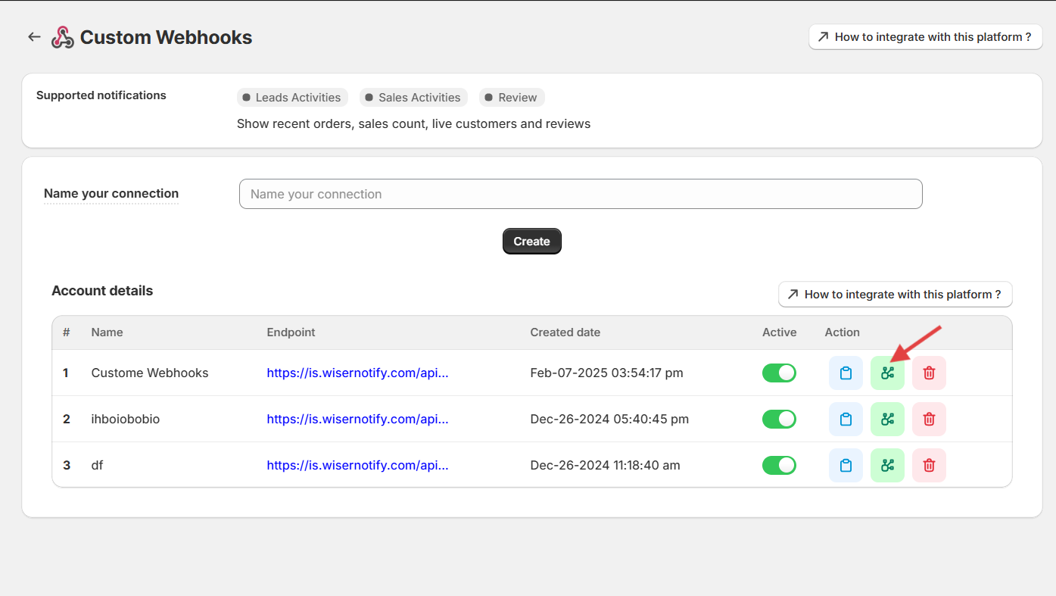Click date Dec-26-2024 05:40:45 pm

coord(609,419)
